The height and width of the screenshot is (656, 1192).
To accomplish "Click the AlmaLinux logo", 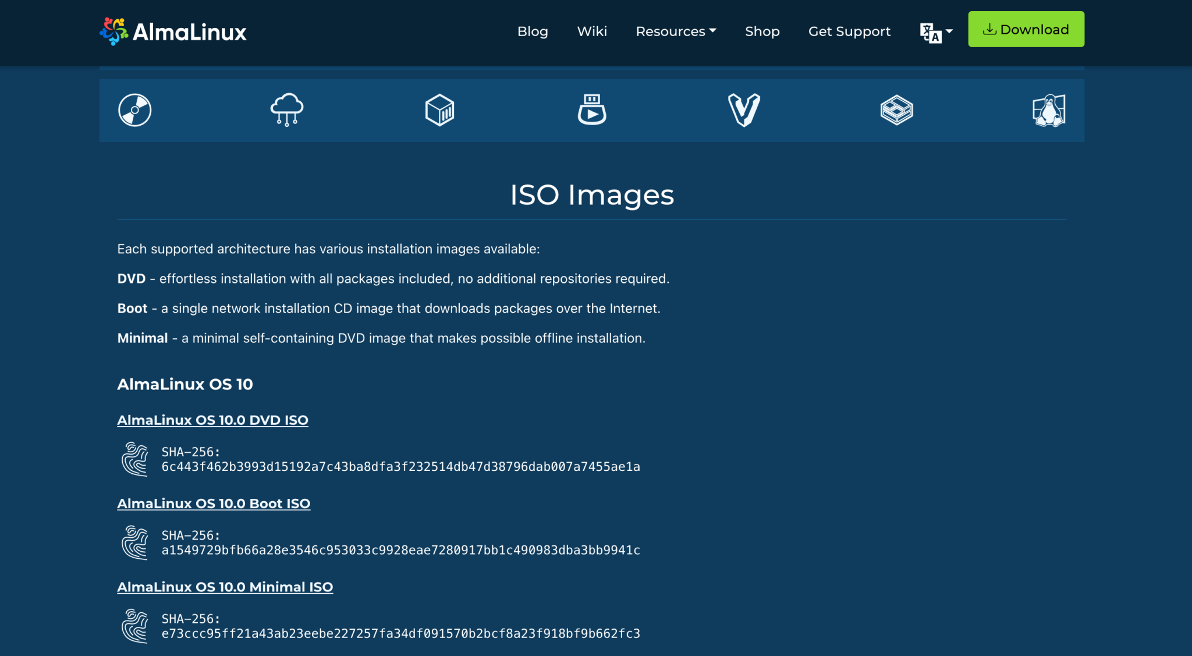I will point(172,31).
